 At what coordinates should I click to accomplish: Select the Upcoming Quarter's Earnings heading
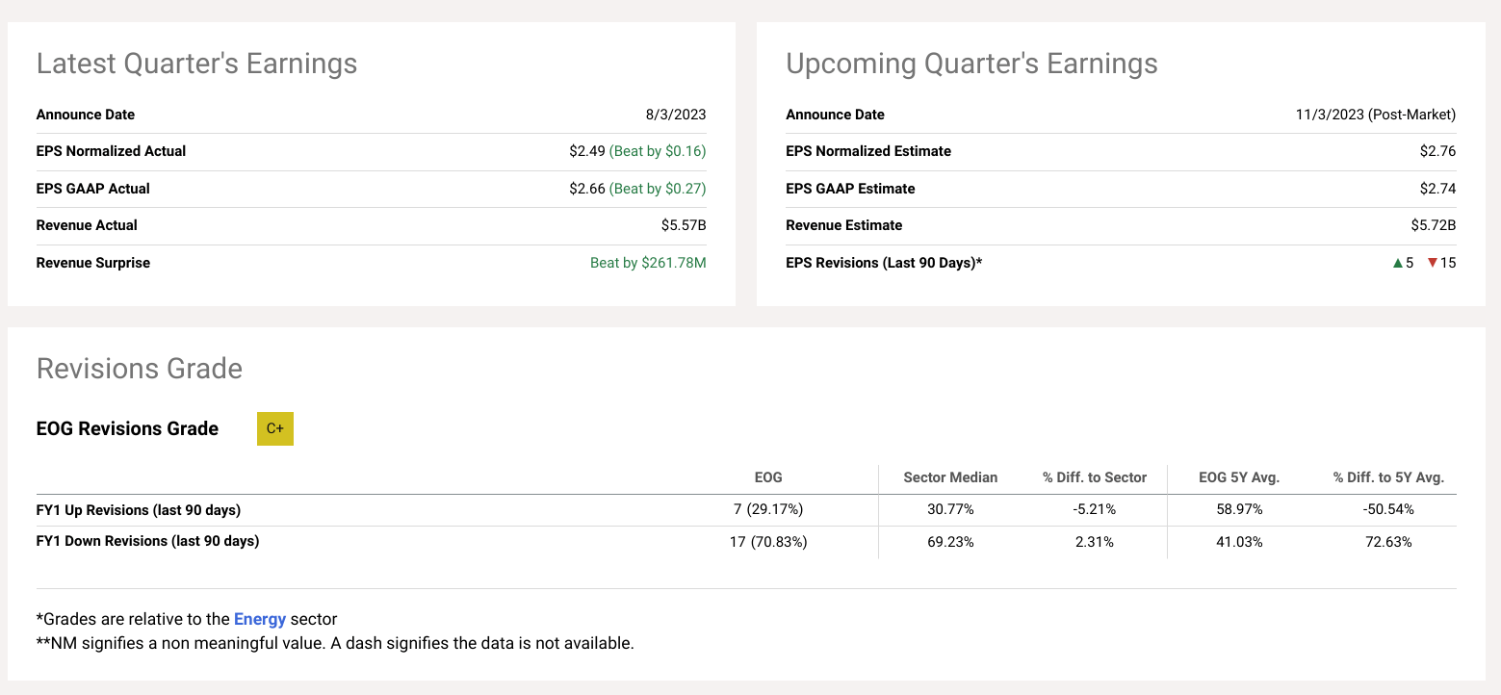click(x=971, y=64)
